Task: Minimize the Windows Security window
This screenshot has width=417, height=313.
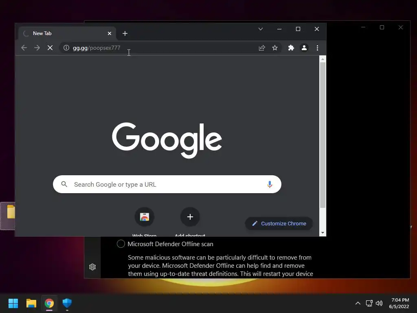Action: 363,27
